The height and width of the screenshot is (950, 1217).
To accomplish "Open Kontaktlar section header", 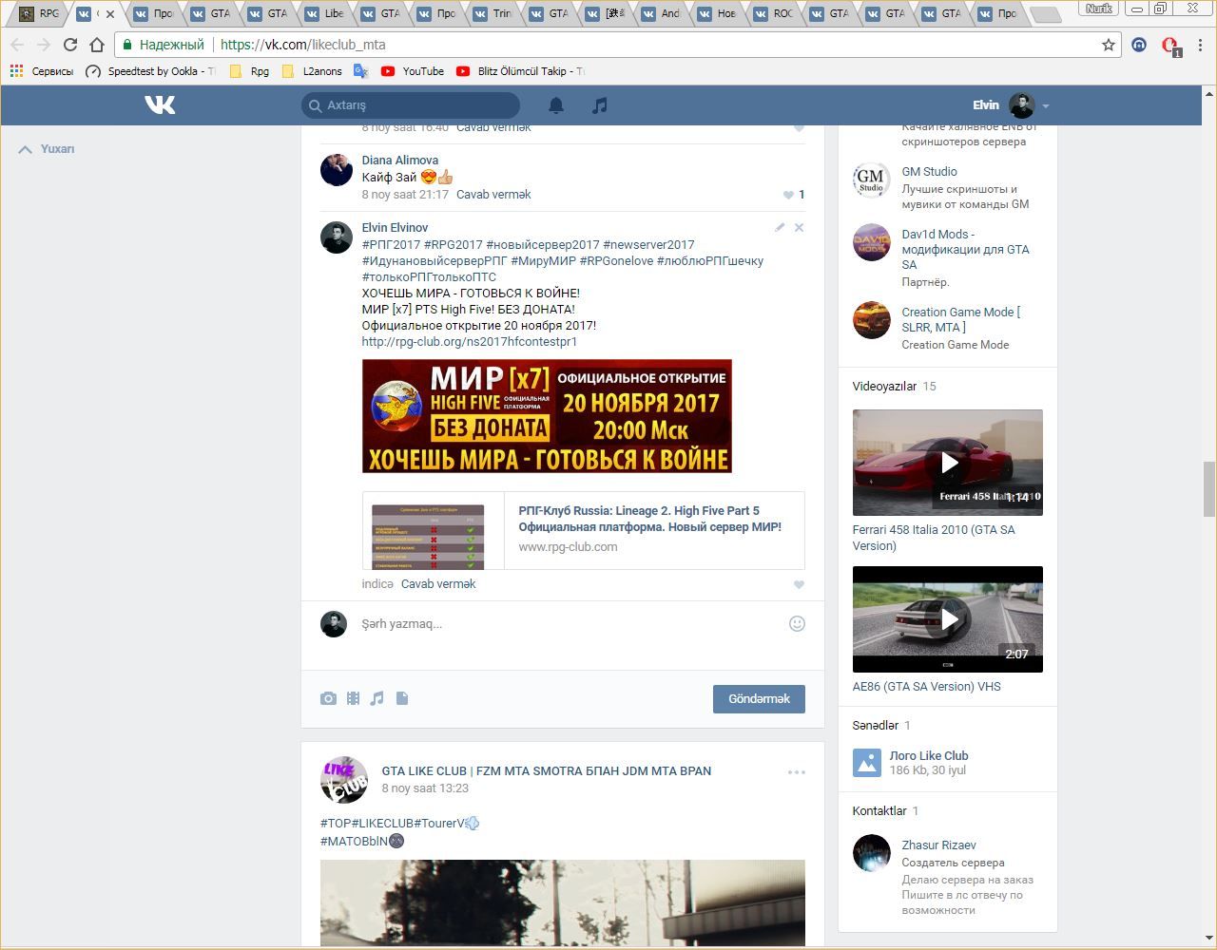I will [879, 810].
